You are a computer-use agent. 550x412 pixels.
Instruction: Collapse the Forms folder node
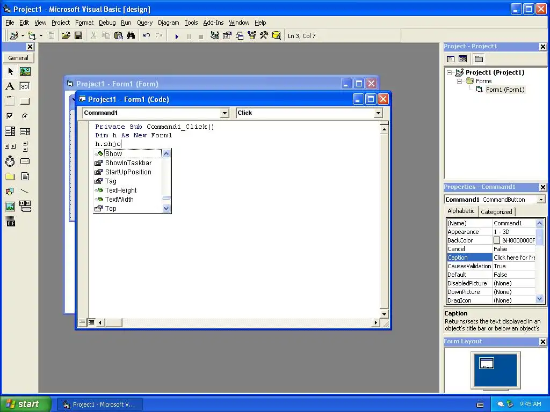460,82
